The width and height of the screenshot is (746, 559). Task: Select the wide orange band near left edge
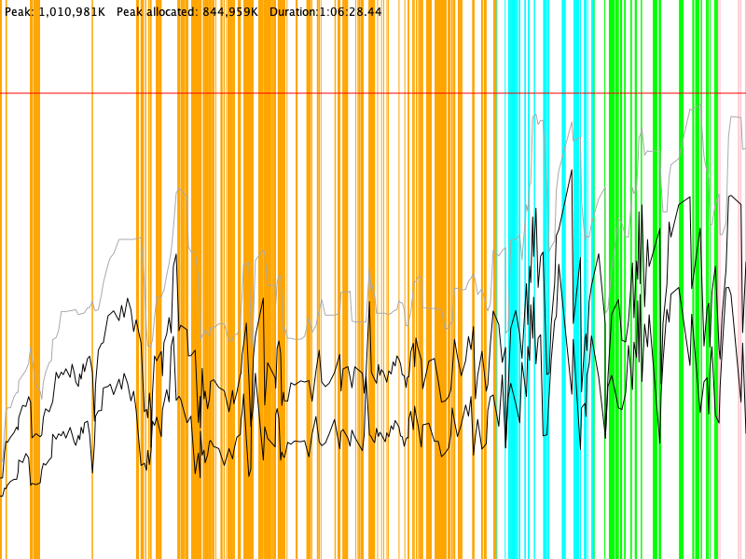coord(35,279)
